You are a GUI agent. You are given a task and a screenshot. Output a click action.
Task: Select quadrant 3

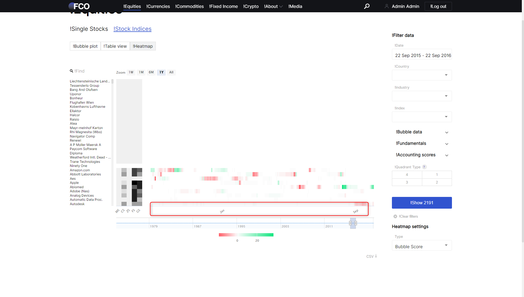coord(407,182)
